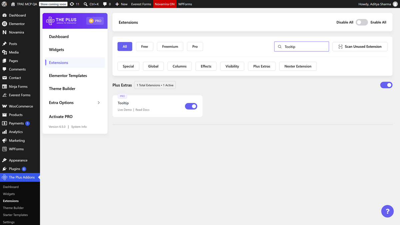
Task: Click the search magnifier icon in search field
Action: [x=280, y=47]
